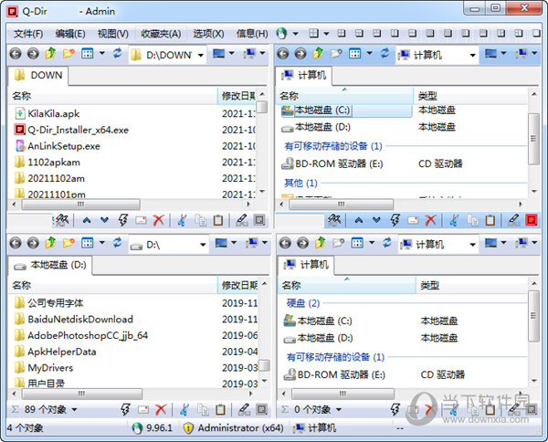Go up one level in bottom-left D:\ pane

tap(50, 243)
